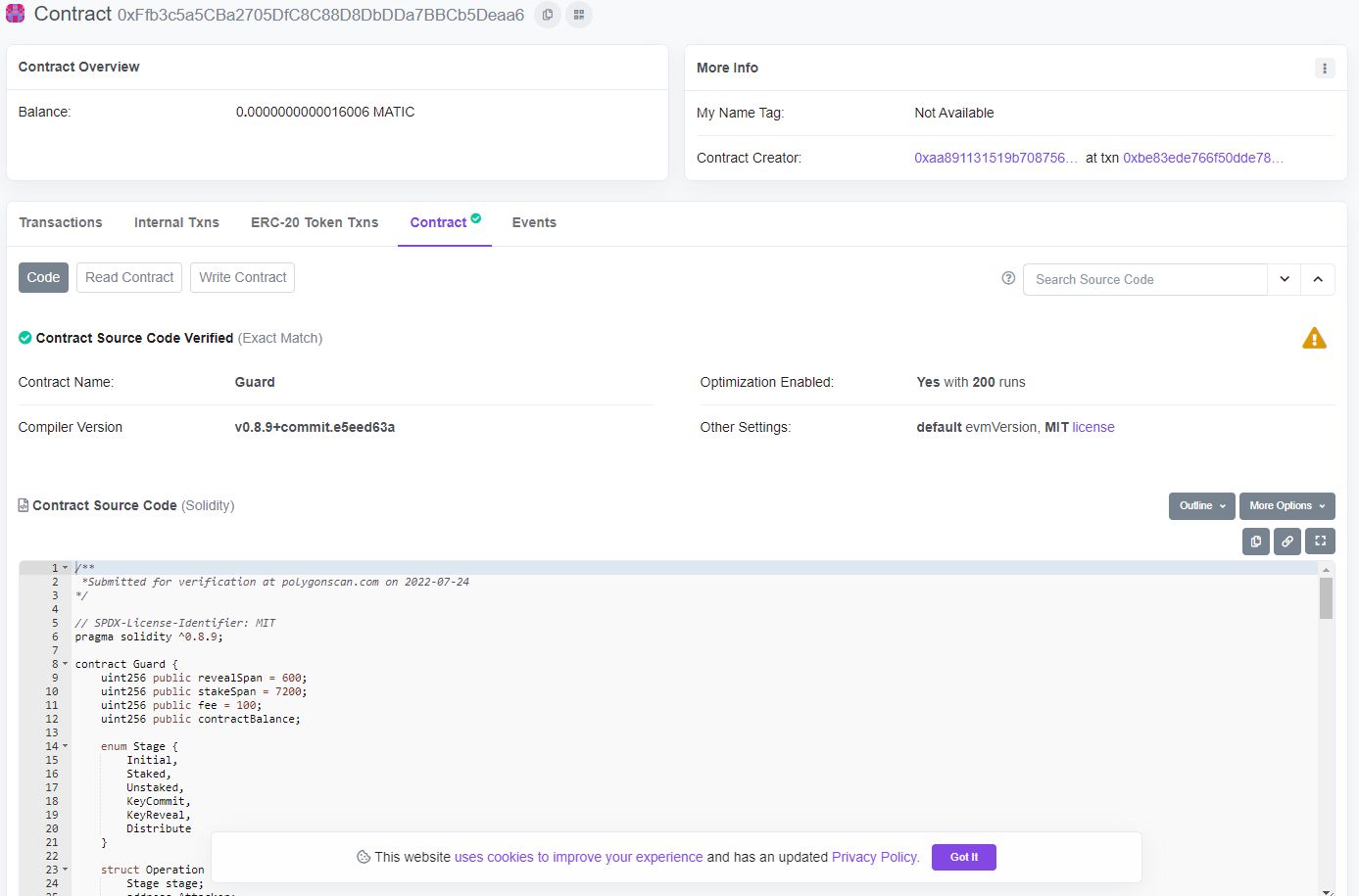Switch to the Transactions tab
Viewport: 1359px width, 896px height.
coord(61,222)
